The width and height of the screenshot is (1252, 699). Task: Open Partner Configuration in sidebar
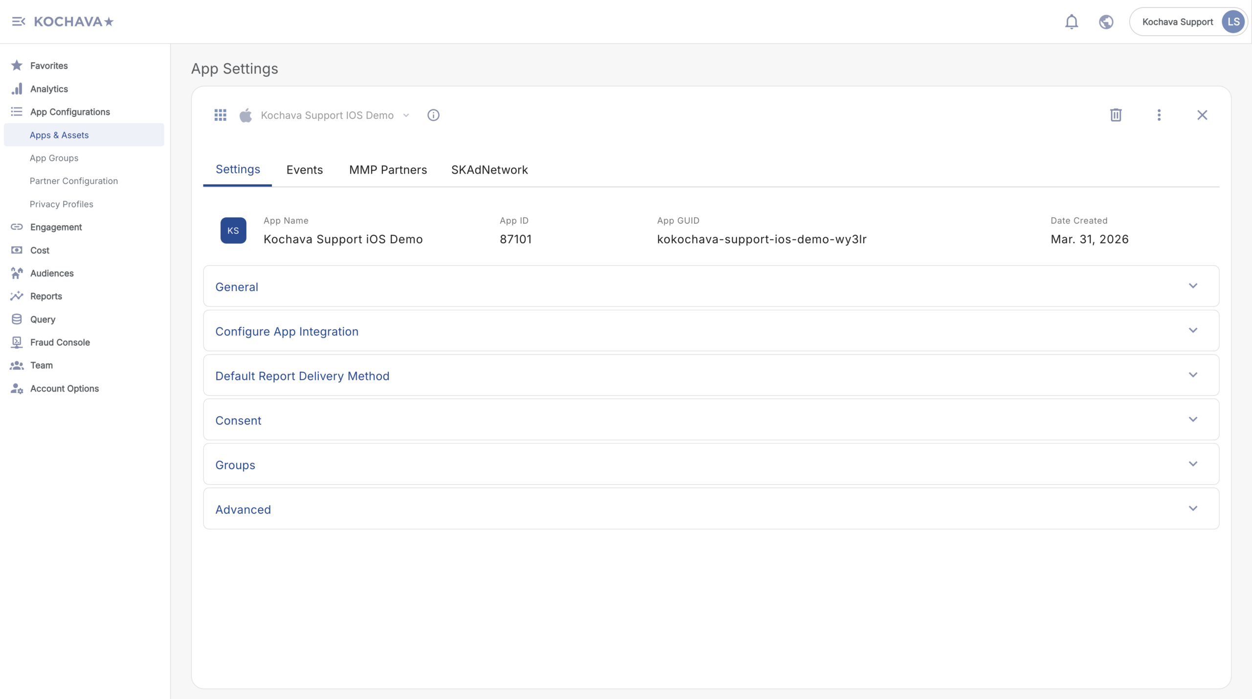tap(73, 181)
